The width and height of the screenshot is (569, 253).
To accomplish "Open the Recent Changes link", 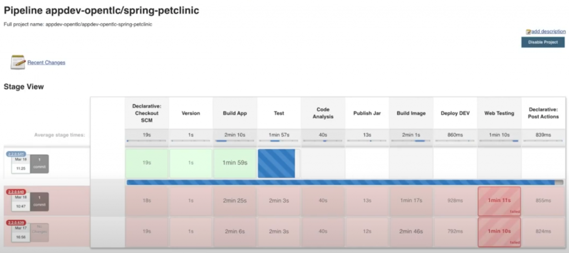I will (46, 63).
